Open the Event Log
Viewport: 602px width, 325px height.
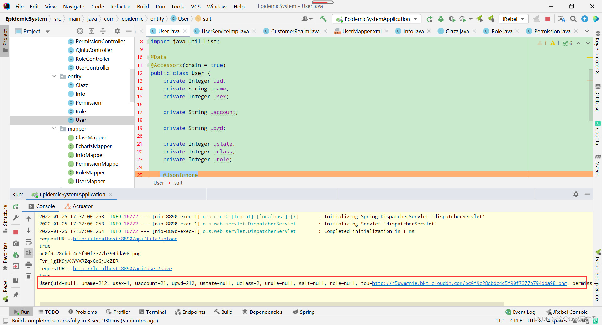point(524,312)
